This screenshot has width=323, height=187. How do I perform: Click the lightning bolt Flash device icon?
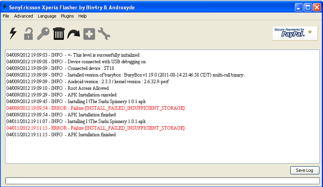click(x=13, y=34)
